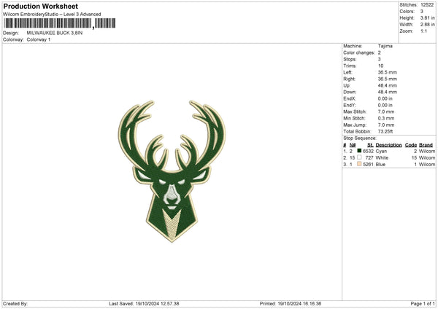Click the stitches count 12522

pyautogui.click(x=427, y=5)
